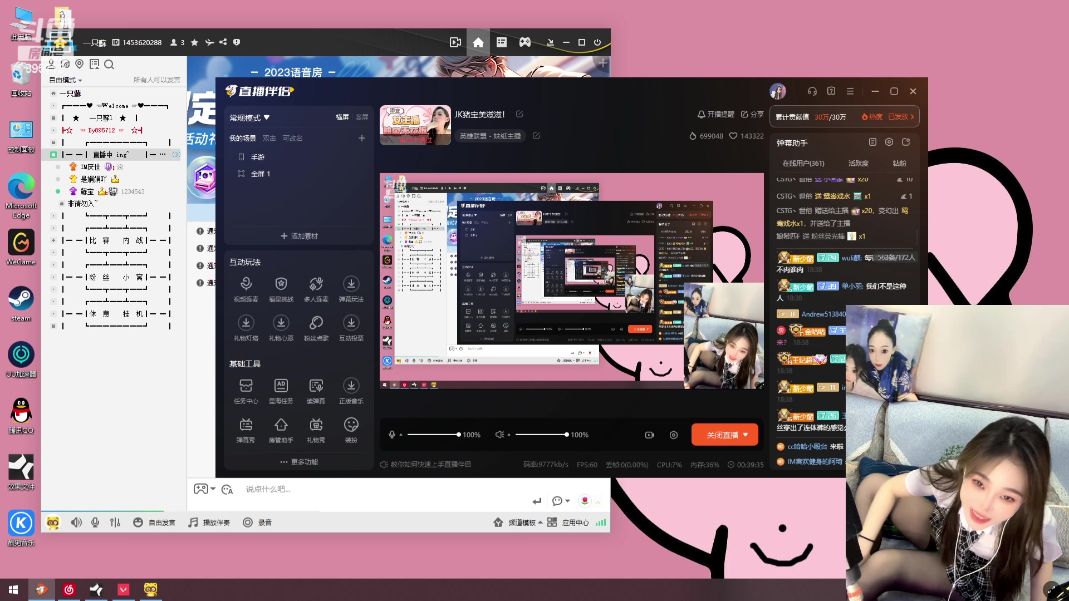Image resolution: width=1069 pixels, height=601 pixels.
Task: Switch to 竖屏 portrait mode
Action: click(x=362, y=117)
